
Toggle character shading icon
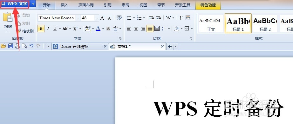tap(108, 29)
